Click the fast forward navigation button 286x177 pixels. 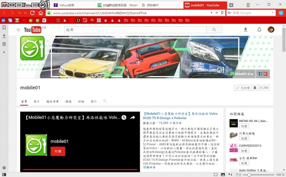coord(25,13)
